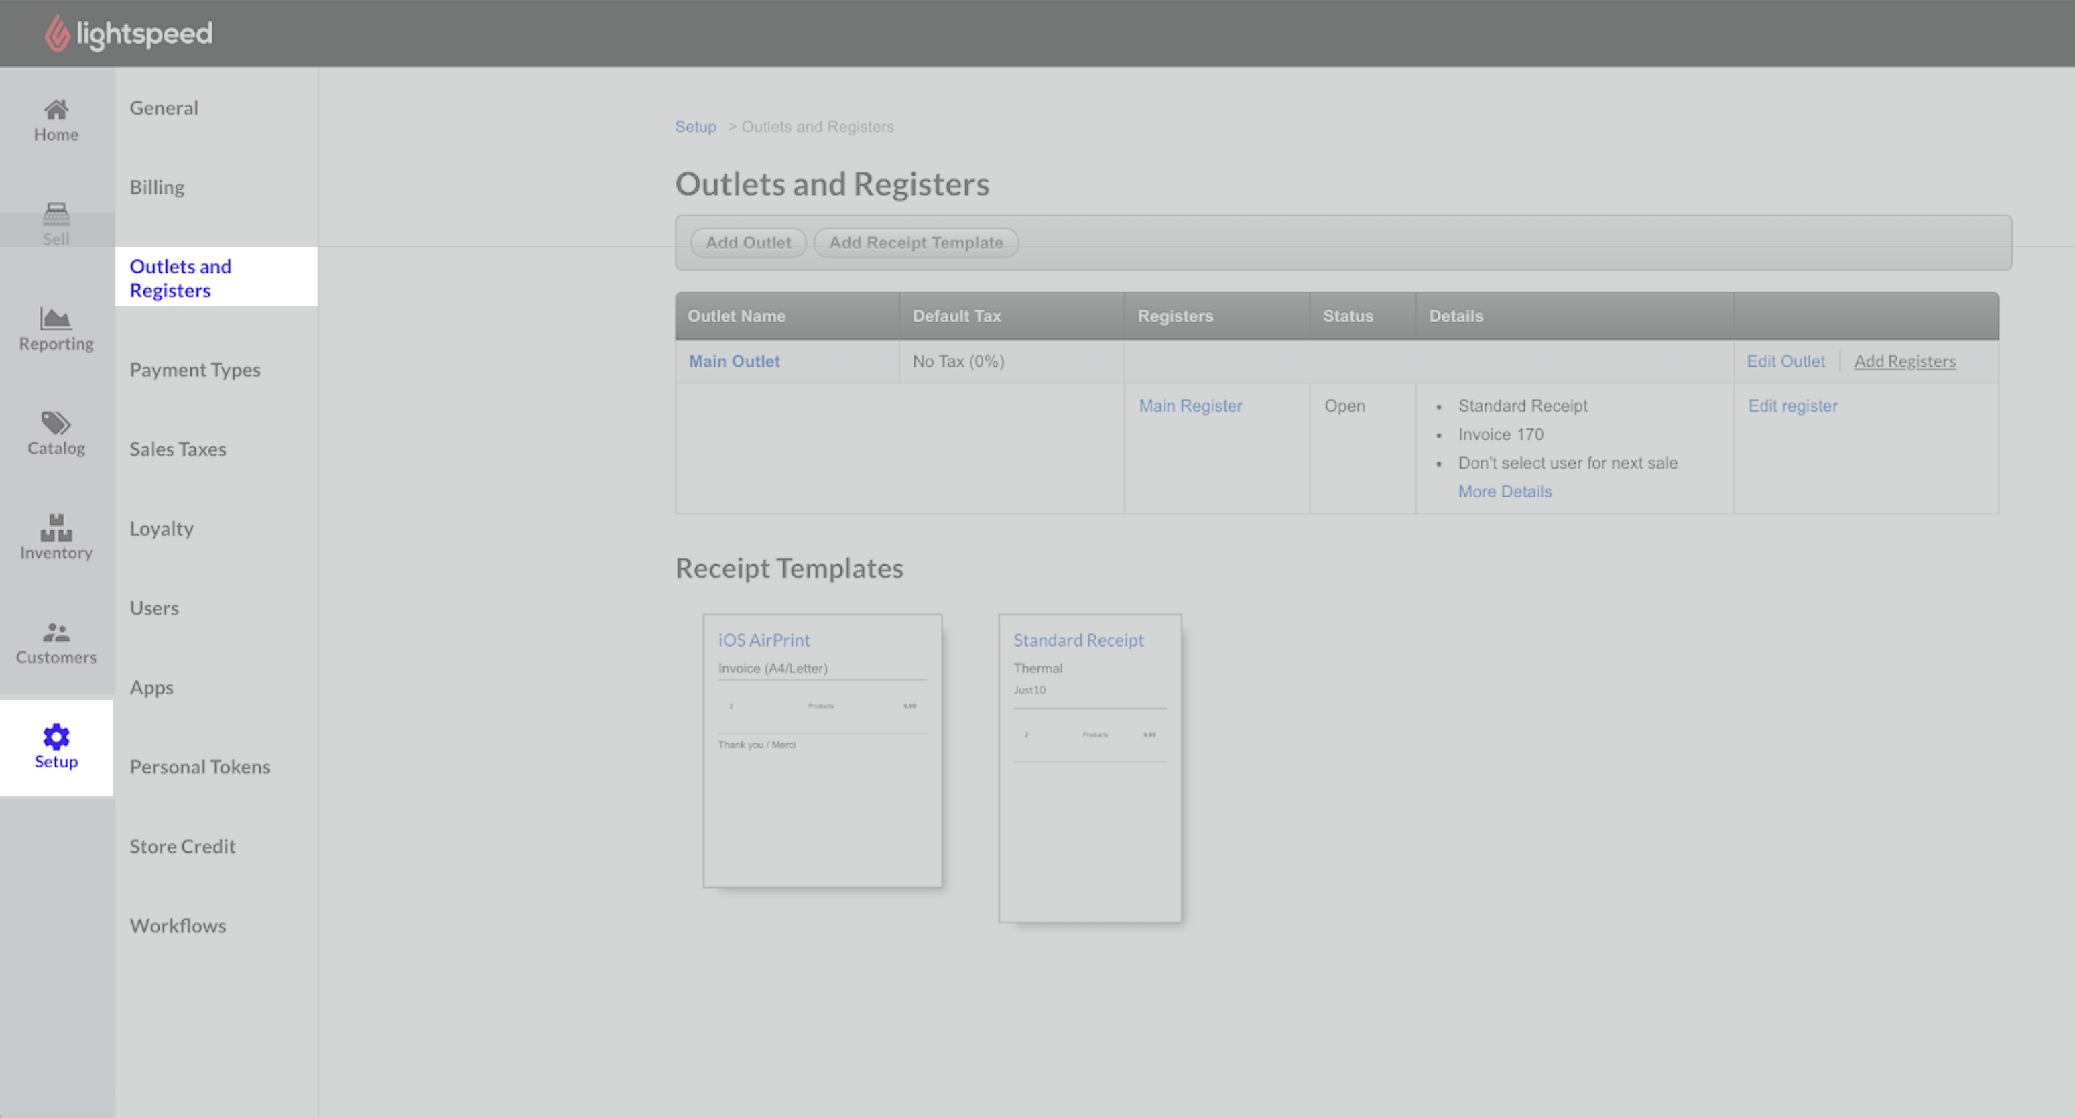Screen dimensions: 2075x1118
Task: Open the Customers people icon
Action: 56,632
